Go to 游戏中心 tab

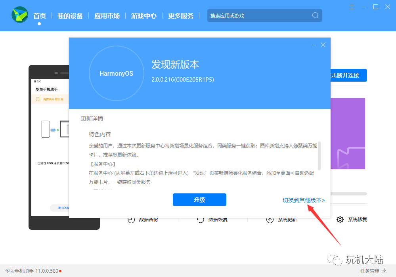pos(144,16)
